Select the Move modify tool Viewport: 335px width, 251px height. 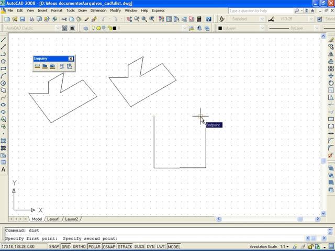coord(331,76)
